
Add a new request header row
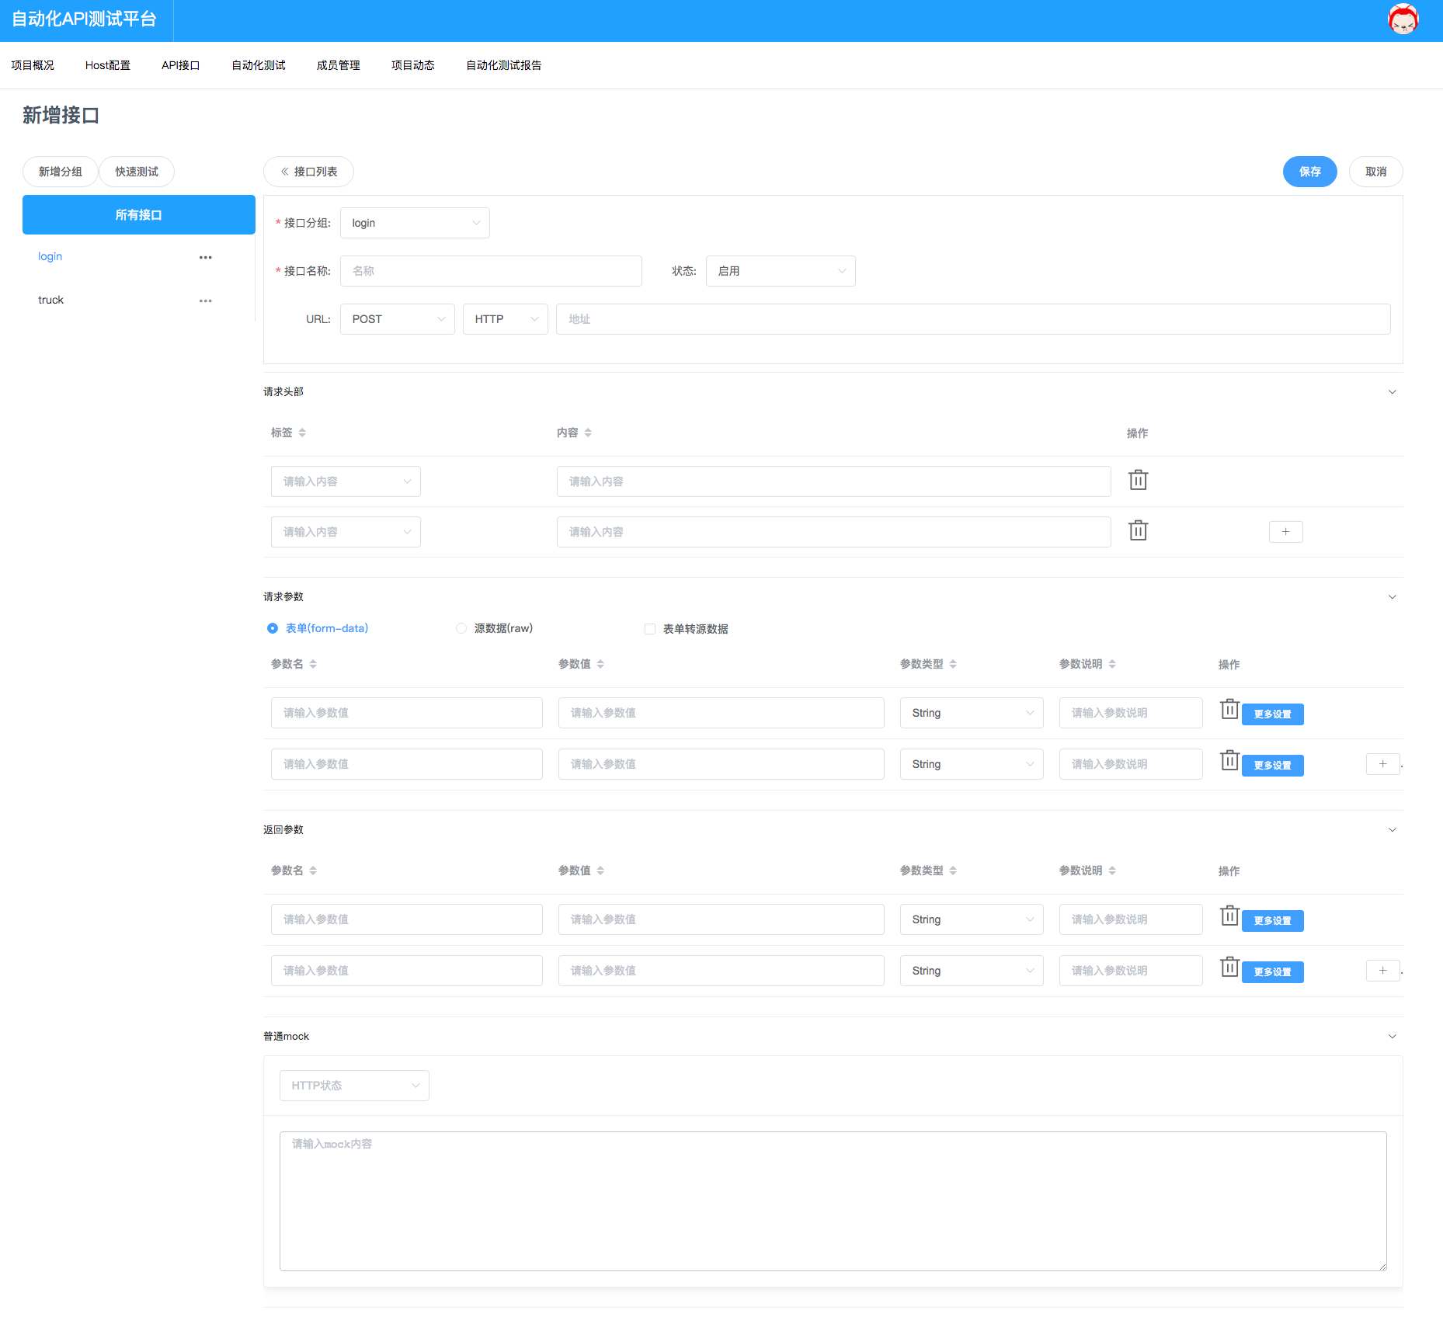[x=1285, y=532]
